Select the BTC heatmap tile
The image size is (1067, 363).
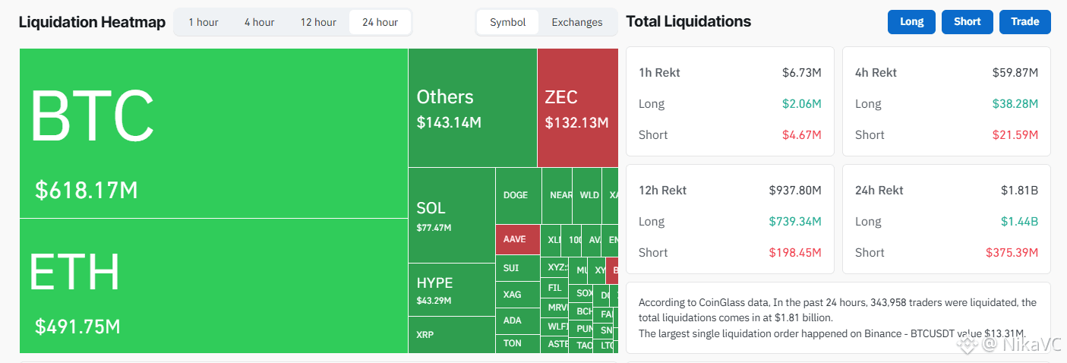(213, 134)
